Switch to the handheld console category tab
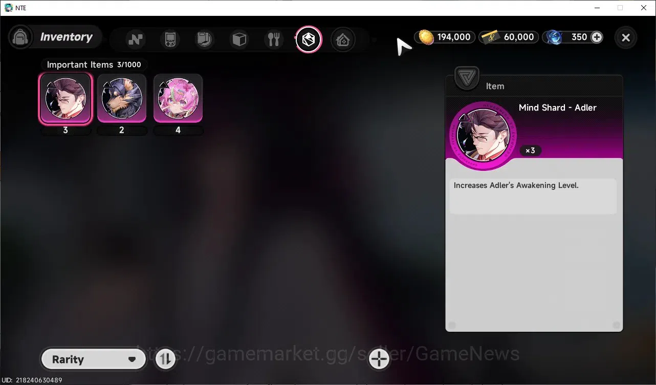The image size is (656, 385). [170, 39]
